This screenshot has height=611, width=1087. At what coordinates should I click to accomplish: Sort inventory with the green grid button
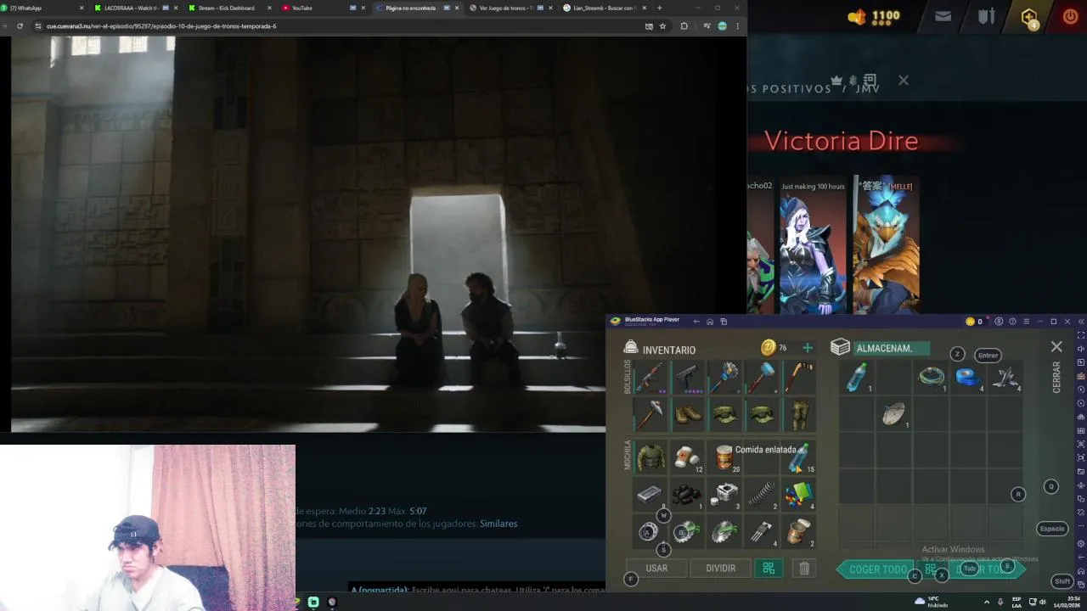click(x=769, y=569)
